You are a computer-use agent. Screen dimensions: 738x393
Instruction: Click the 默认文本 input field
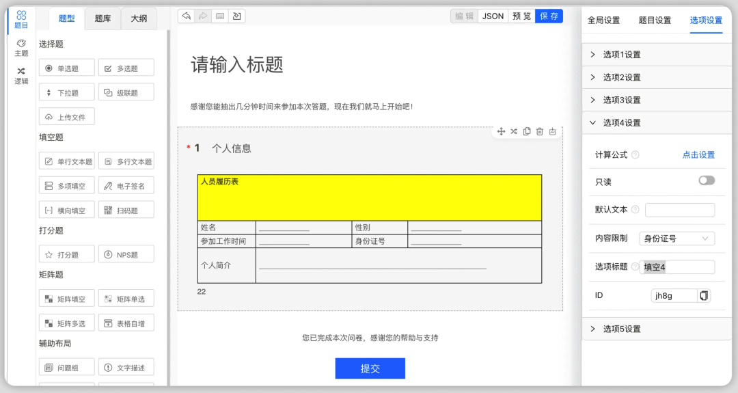[680, 210]
